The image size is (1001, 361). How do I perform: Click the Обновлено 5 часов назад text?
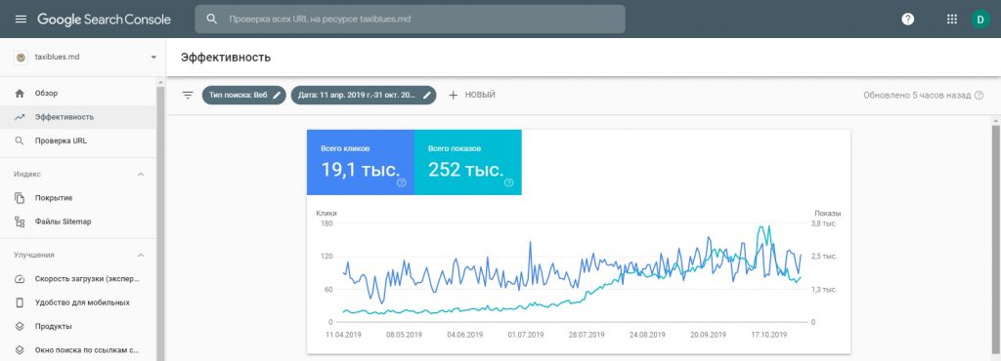pyautogui.click(x=917, y=95)
